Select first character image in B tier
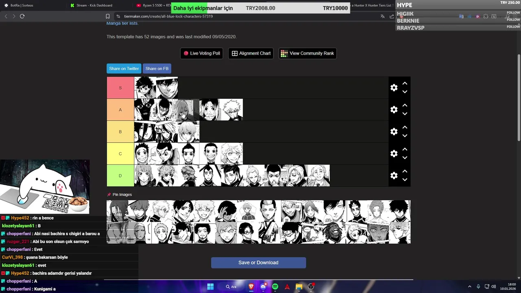Image resolution: width=521 pixels, height=293 pixels. [145, 131]
